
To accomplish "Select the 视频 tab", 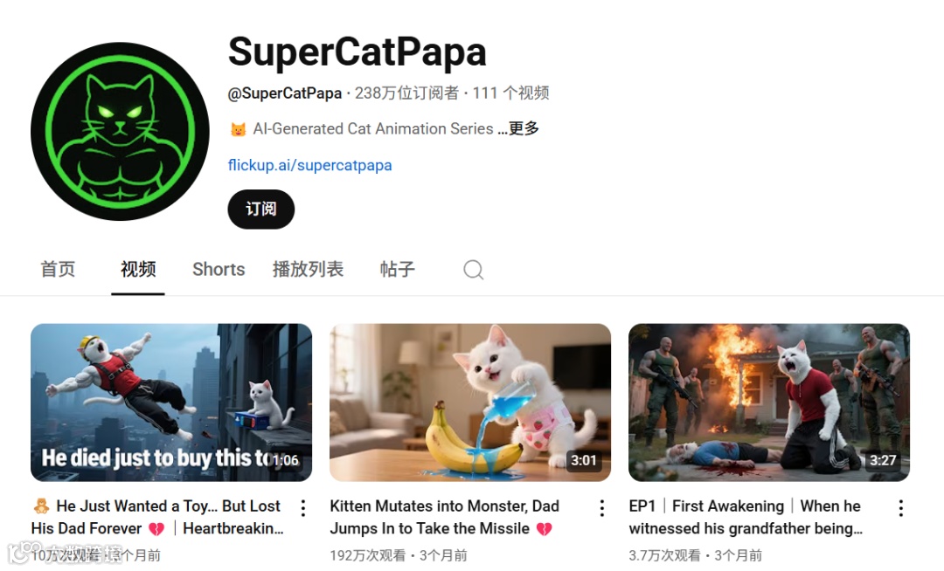I will coord(138,269).
